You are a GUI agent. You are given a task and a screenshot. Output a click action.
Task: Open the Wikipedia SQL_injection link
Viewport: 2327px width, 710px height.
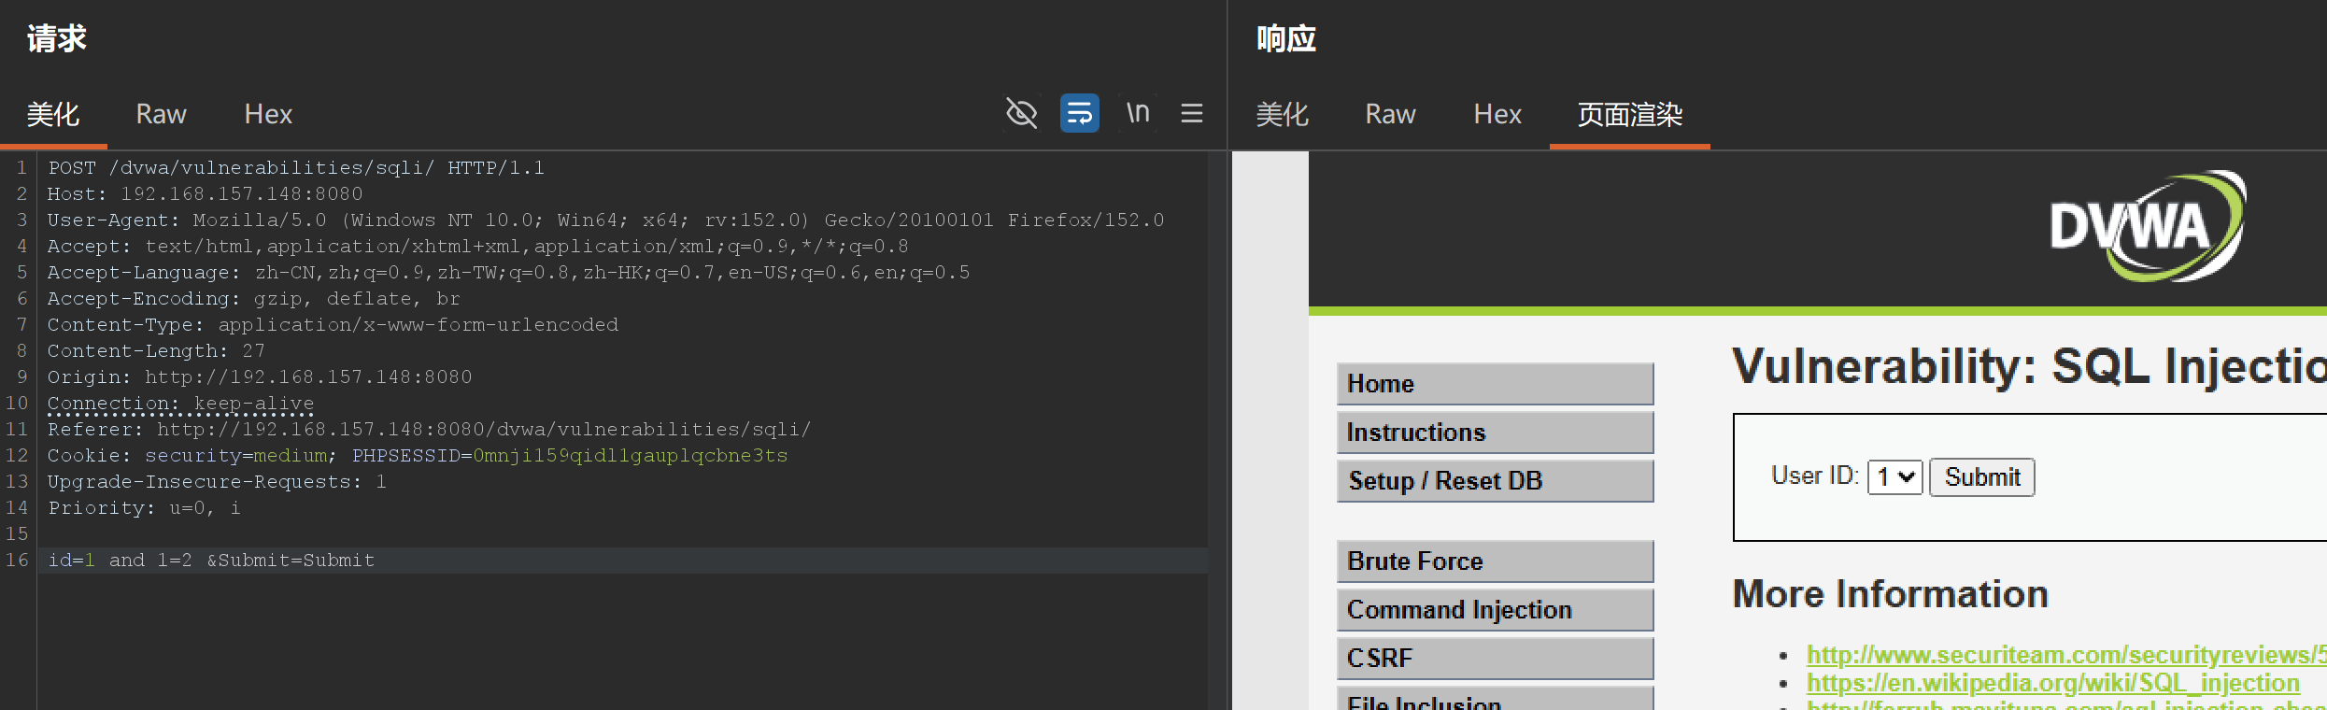tap(2053, 683)
